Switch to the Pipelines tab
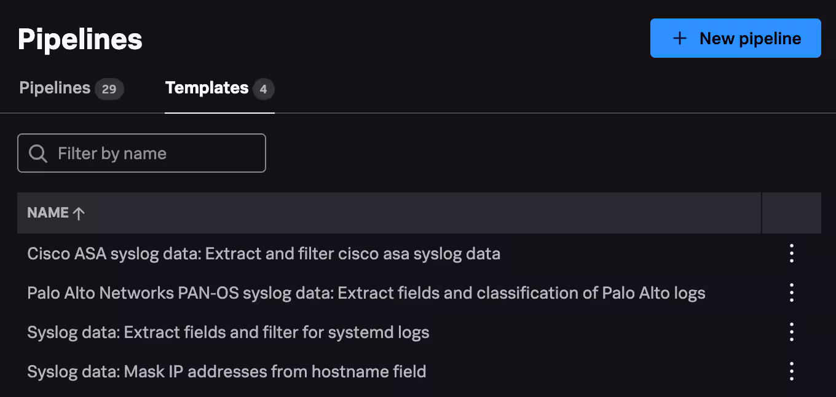The width and height of the screenshot is (836, 397). (x=55, y=88)
